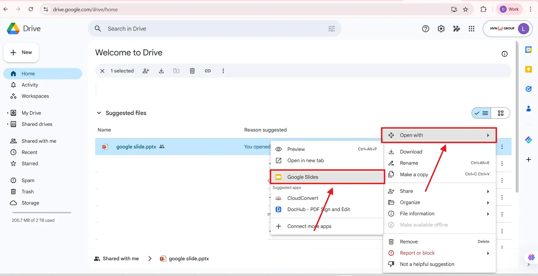The image size is (538, 276).
Task: Click the share person-plus toolbar icon
Action: pos(146,71)
